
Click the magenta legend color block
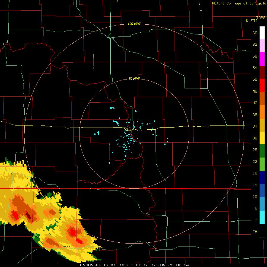point(262,59)
